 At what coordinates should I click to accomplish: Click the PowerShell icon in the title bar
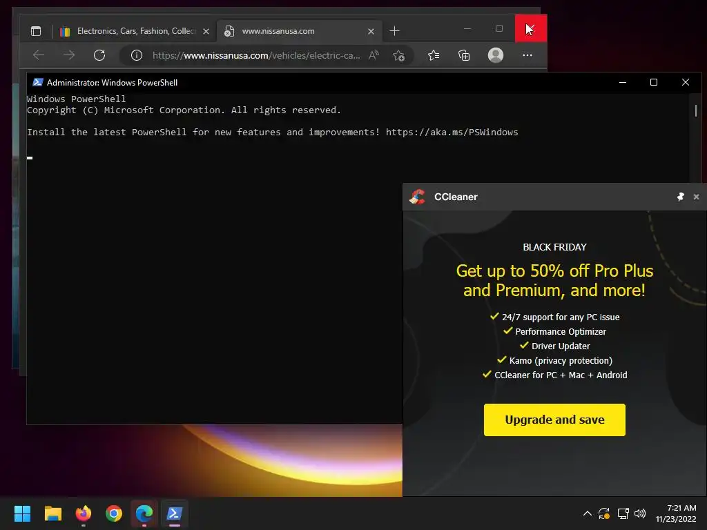tap(38, 83)
